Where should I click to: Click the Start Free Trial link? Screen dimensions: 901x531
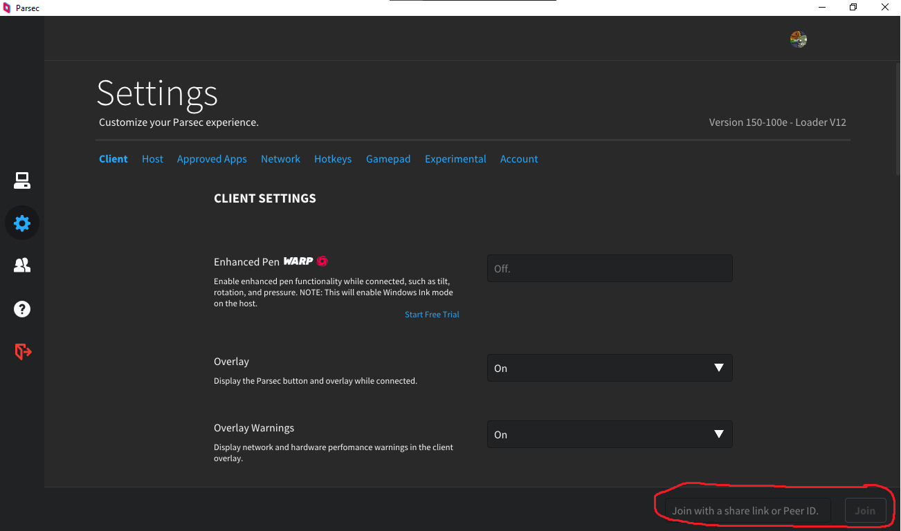432,315
